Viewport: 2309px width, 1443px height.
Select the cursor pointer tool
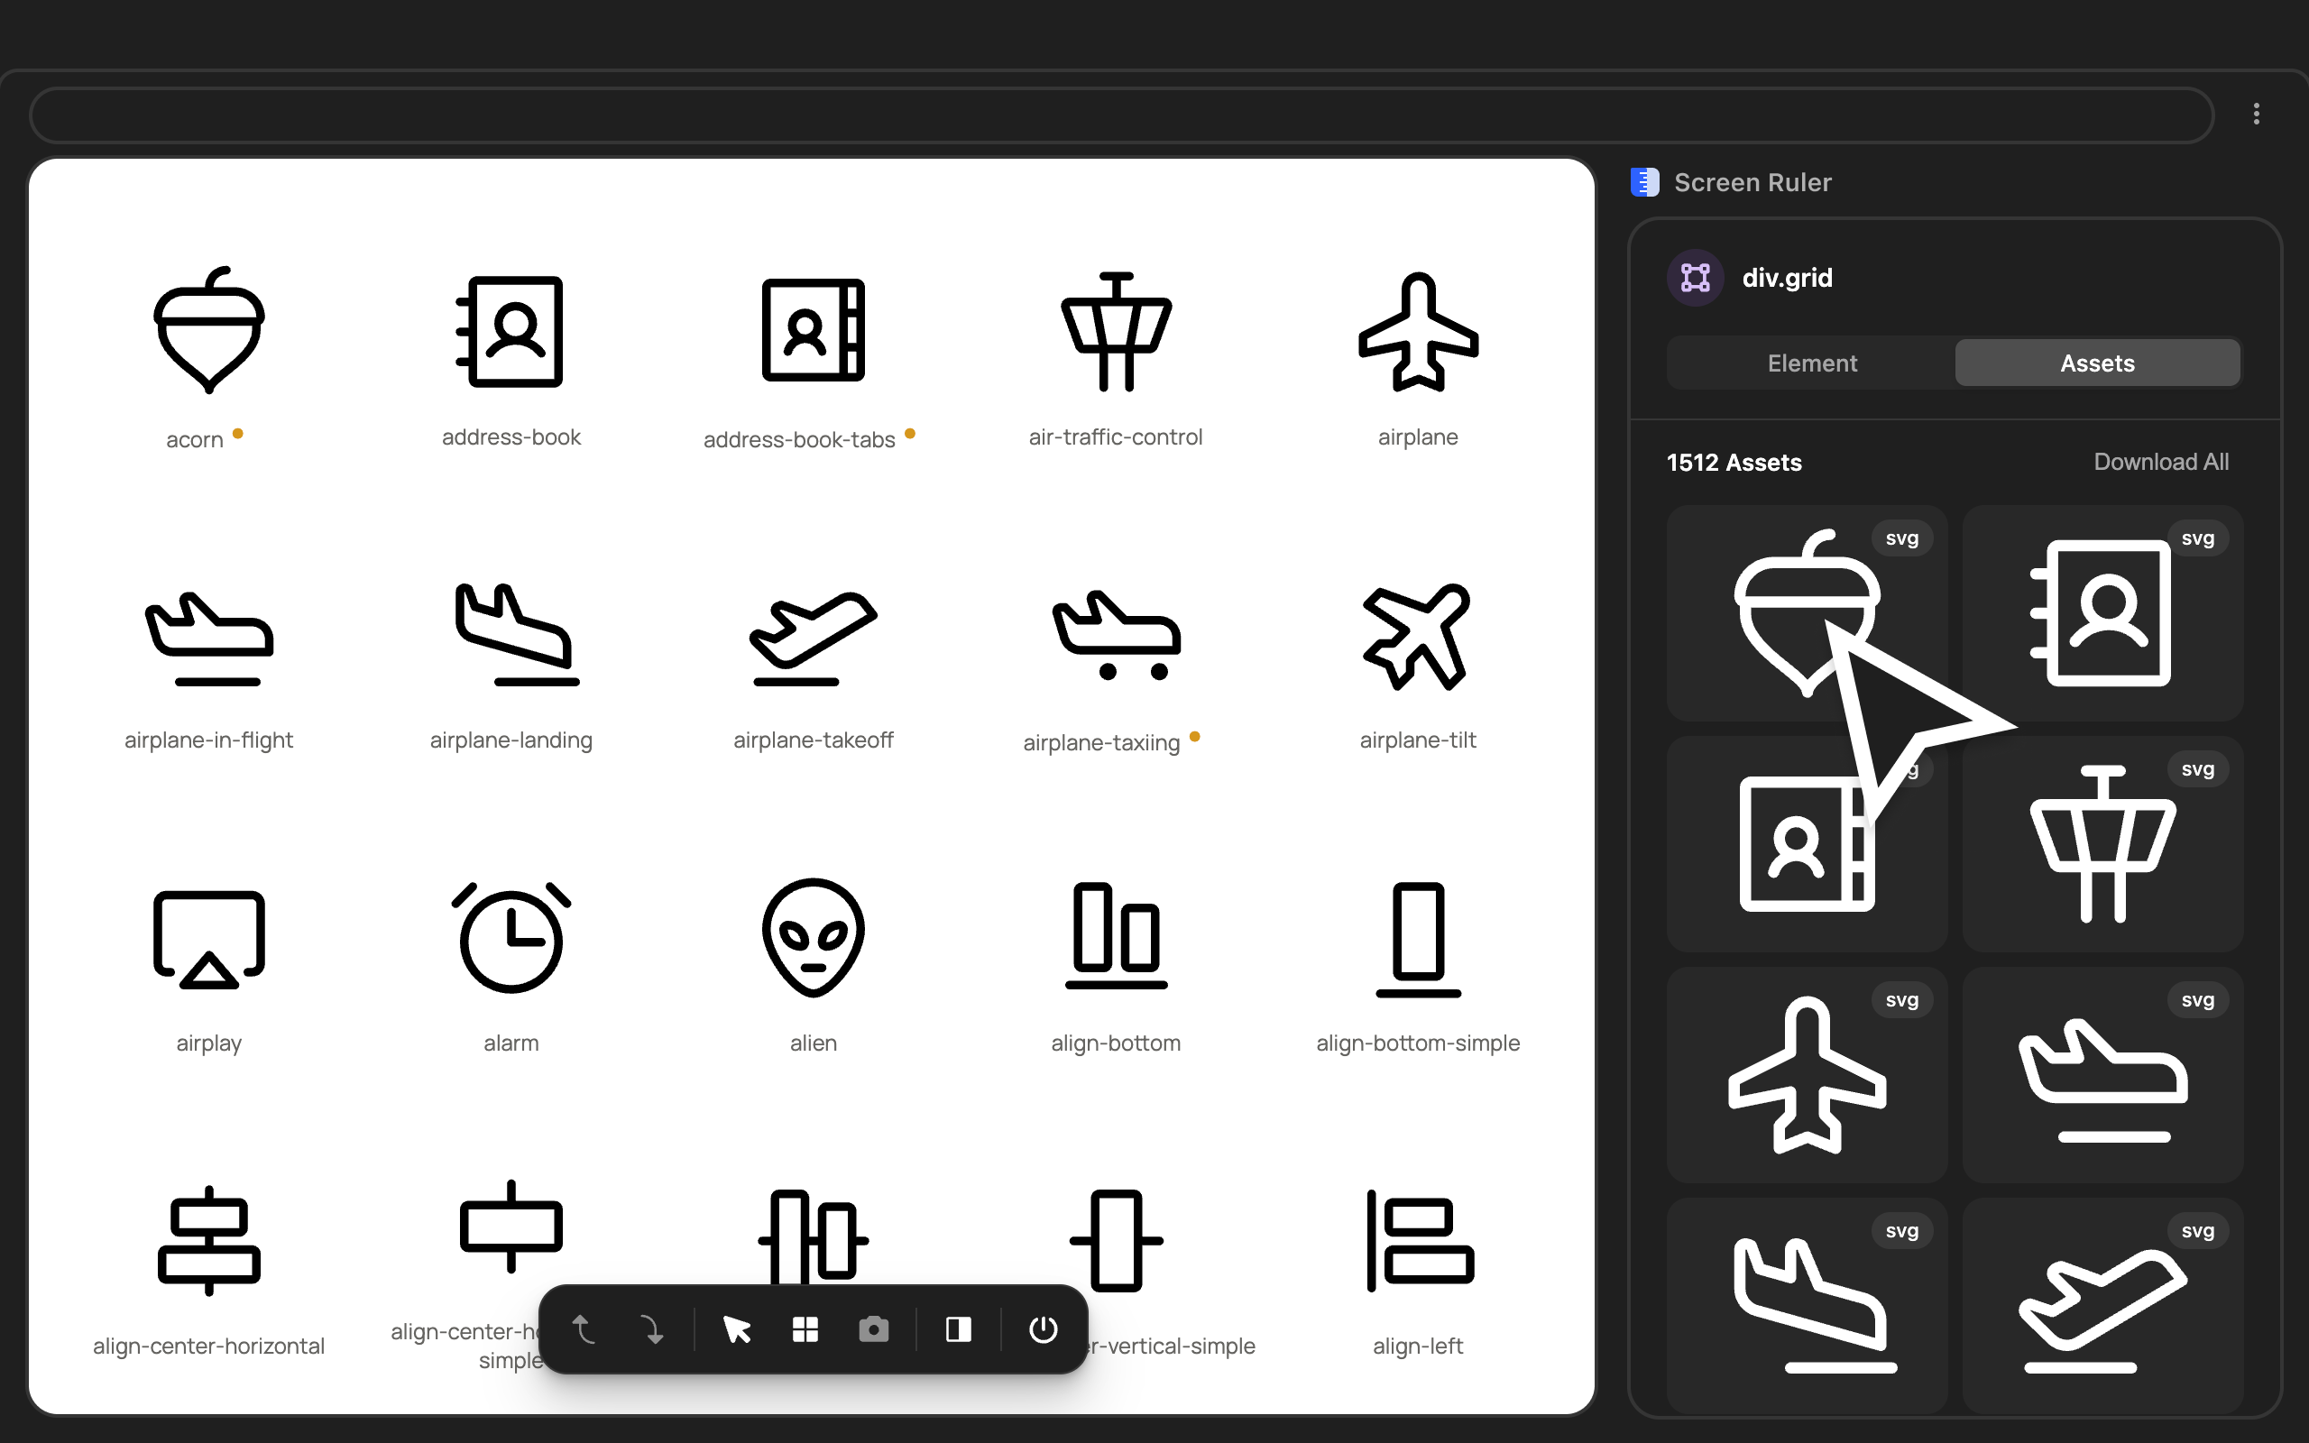tap(737, 1329)
